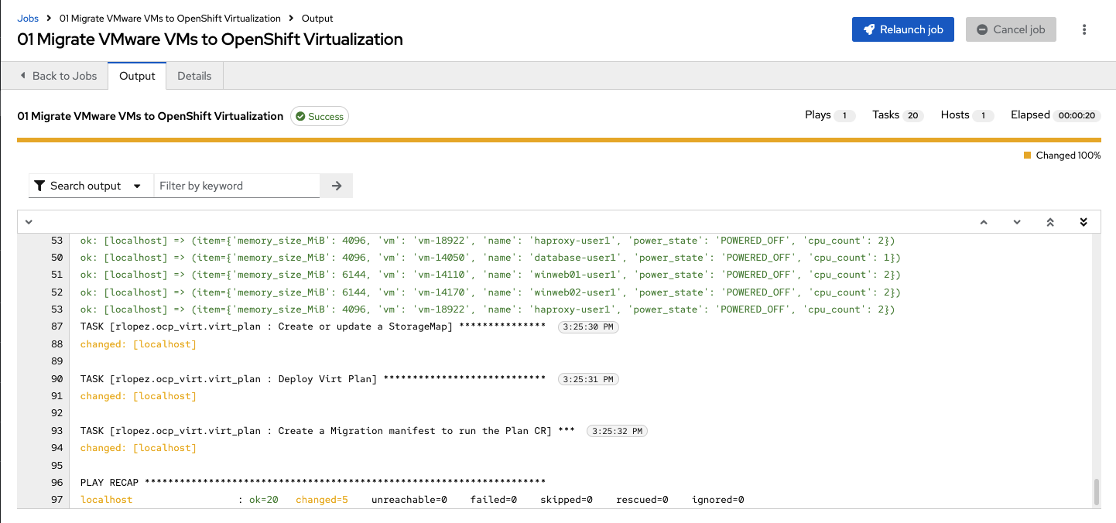Screen dimensions: 1116x523
Task: Click the Changed 100% legend
Action: 1062,156
